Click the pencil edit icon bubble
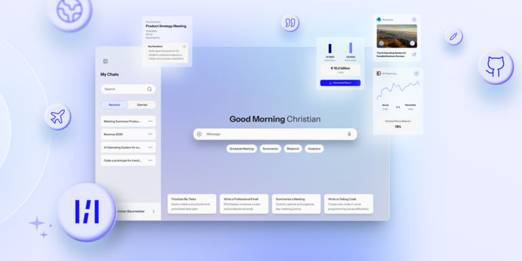Screen dimensions: 522x261 (x=454, y=36)
